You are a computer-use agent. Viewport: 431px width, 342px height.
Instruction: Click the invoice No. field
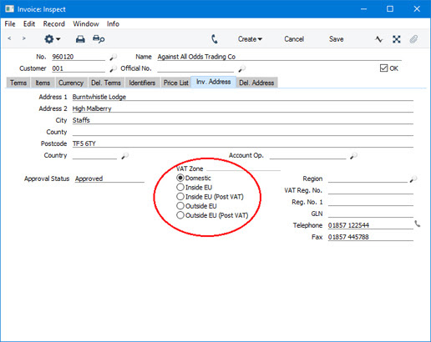[x=79, y=57]
